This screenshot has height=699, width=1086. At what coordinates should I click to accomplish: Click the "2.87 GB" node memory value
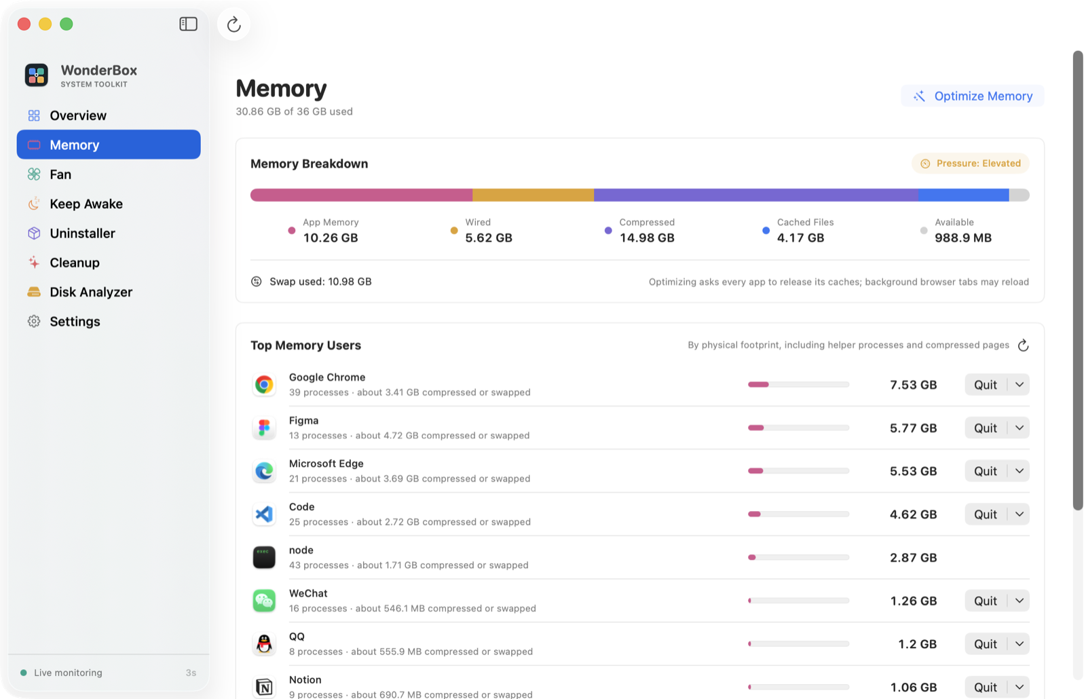tap(913, 558)
